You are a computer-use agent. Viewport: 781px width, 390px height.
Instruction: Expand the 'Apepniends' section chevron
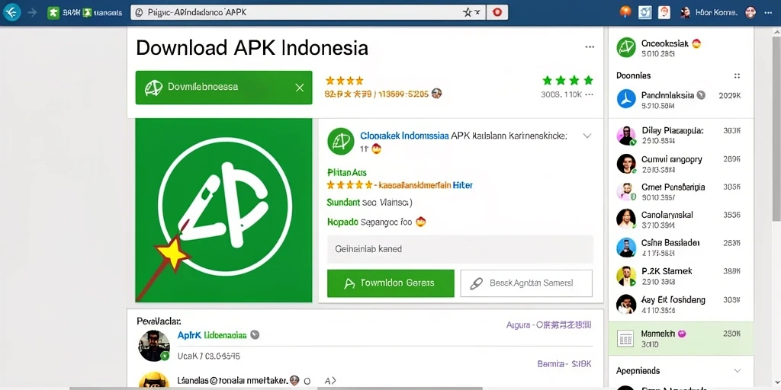(738, 371)
